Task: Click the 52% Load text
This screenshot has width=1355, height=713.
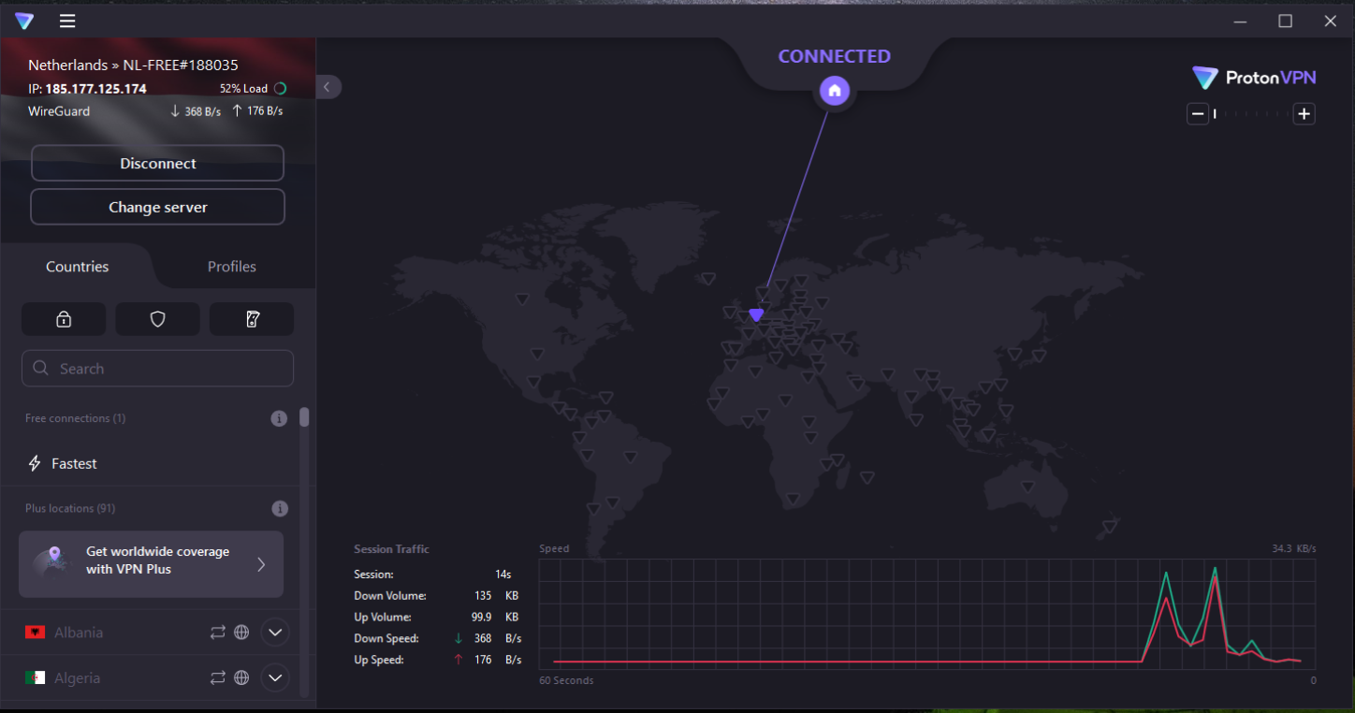Action: pyautogui.click(x=243, y=89)
